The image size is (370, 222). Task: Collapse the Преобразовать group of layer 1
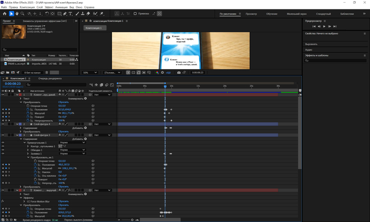point(22,102)
